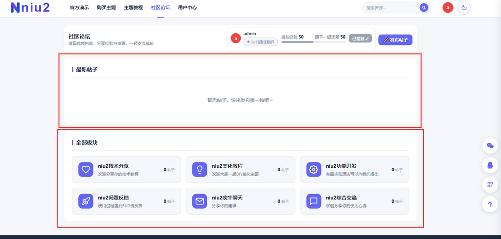Click the 最新帖子 section heading
The height and width of the screenshot is (239, 501).
point(87,69)
